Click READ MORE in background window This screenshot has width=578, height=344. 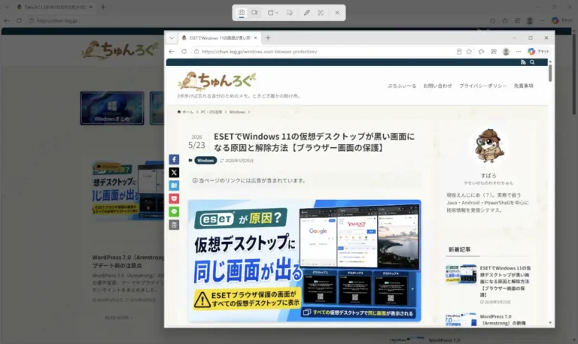[x=118, y=318]
